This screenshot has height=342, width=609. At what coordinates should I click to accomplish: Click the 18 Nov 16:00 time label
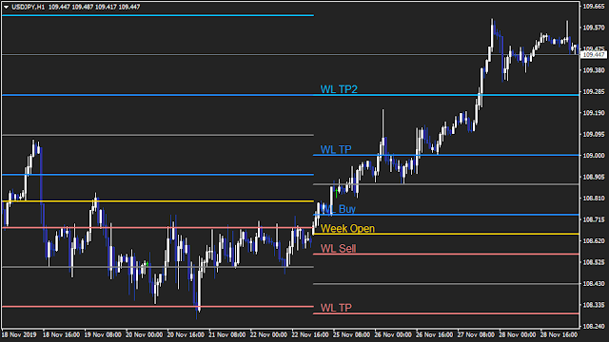point(61,334)
